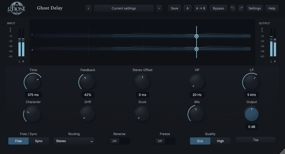Select Eco quality mode
The width and height of the screenshot is (285, 154).
(200, 141)
